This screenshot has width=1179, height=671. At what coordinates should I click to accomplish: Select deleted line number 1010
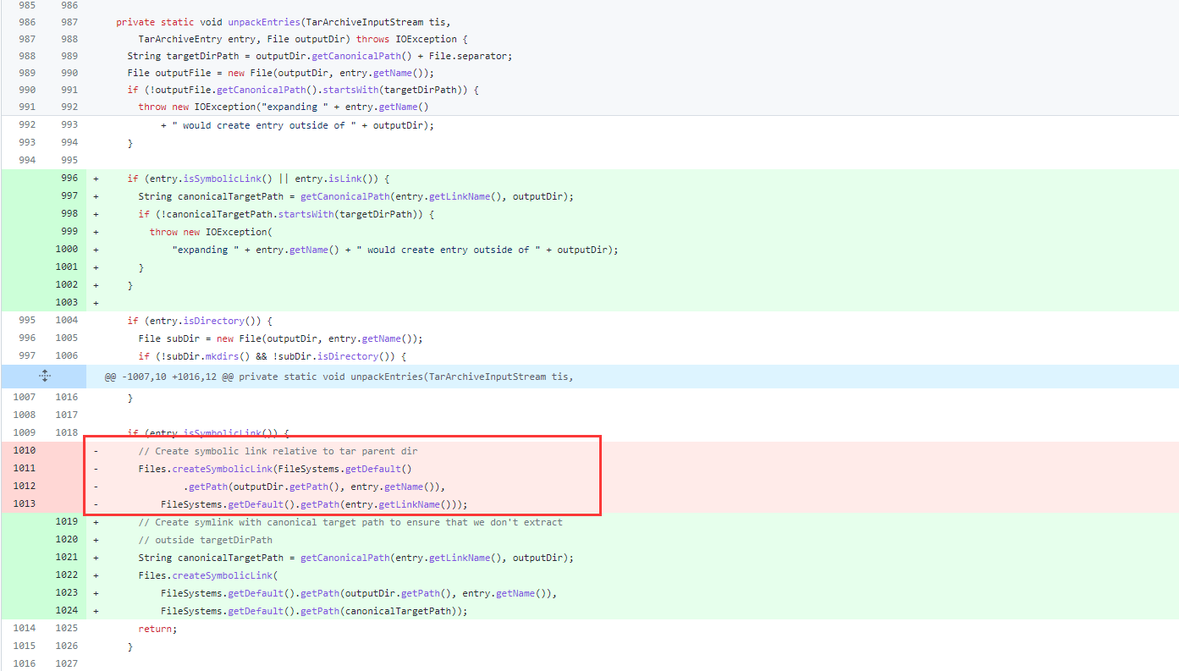click(25, 450)
